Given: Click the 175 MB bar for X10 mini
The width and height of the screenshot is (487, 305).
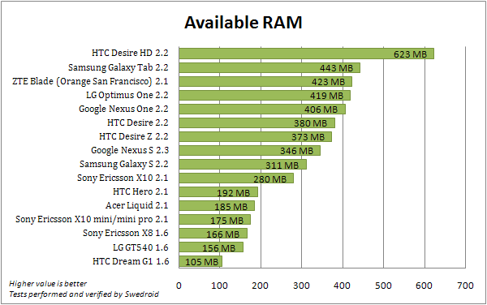Looking at the screenshot, I should click(x=214, y=219).
